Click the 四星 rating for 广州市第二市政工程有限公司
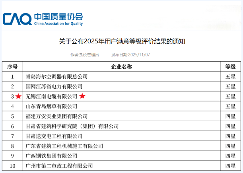This screenshot has width=243, height=173. coord(230,166)
